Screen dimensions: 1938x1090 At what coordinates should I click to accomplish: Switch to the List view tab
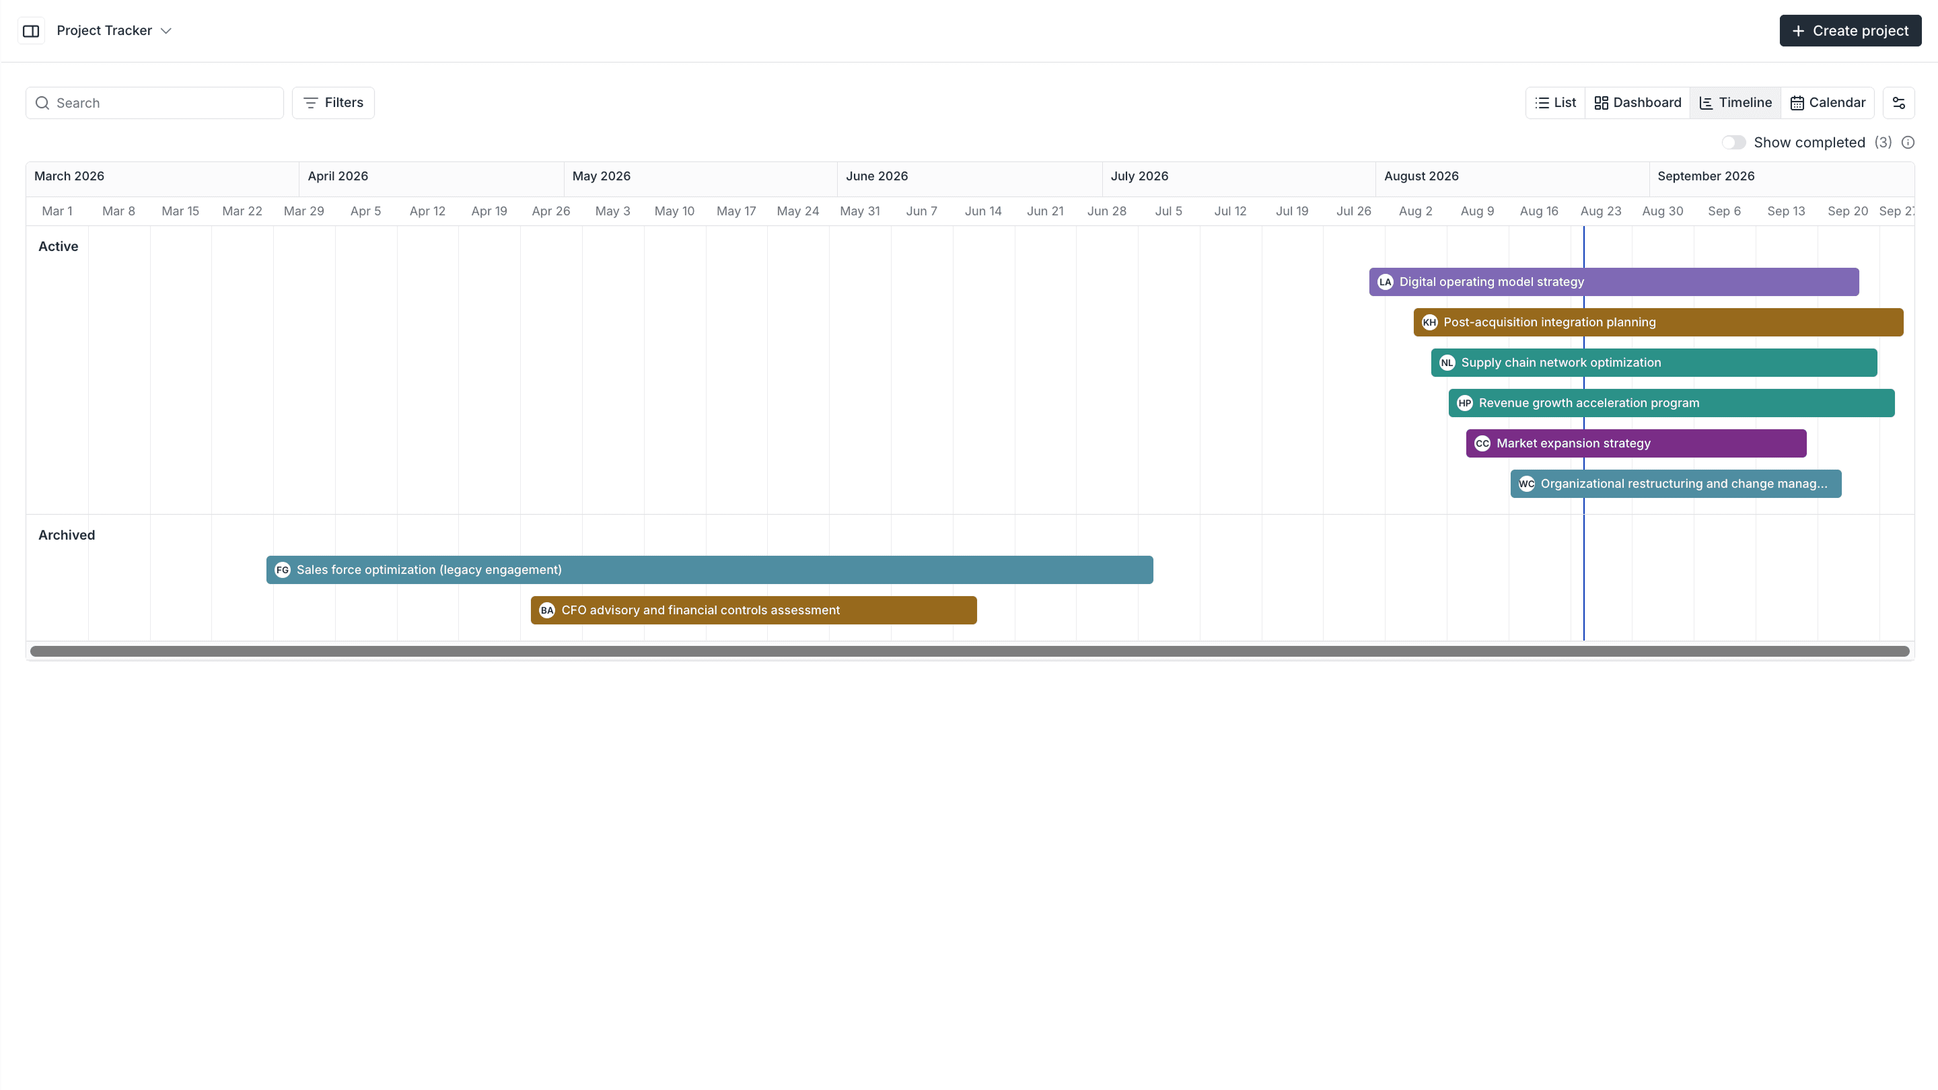coord(1555,103)
